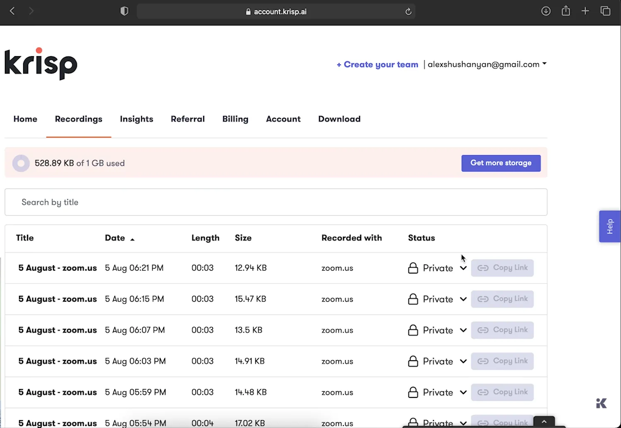The height and width of the screenshot is (428, 621).
Task: Click the lock icon in the 06:21 PM row
Action: 413,268
